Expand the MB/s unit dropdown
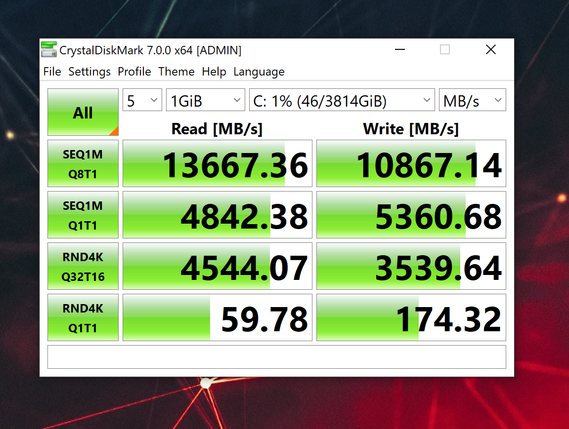 click(x=473, y=100)
